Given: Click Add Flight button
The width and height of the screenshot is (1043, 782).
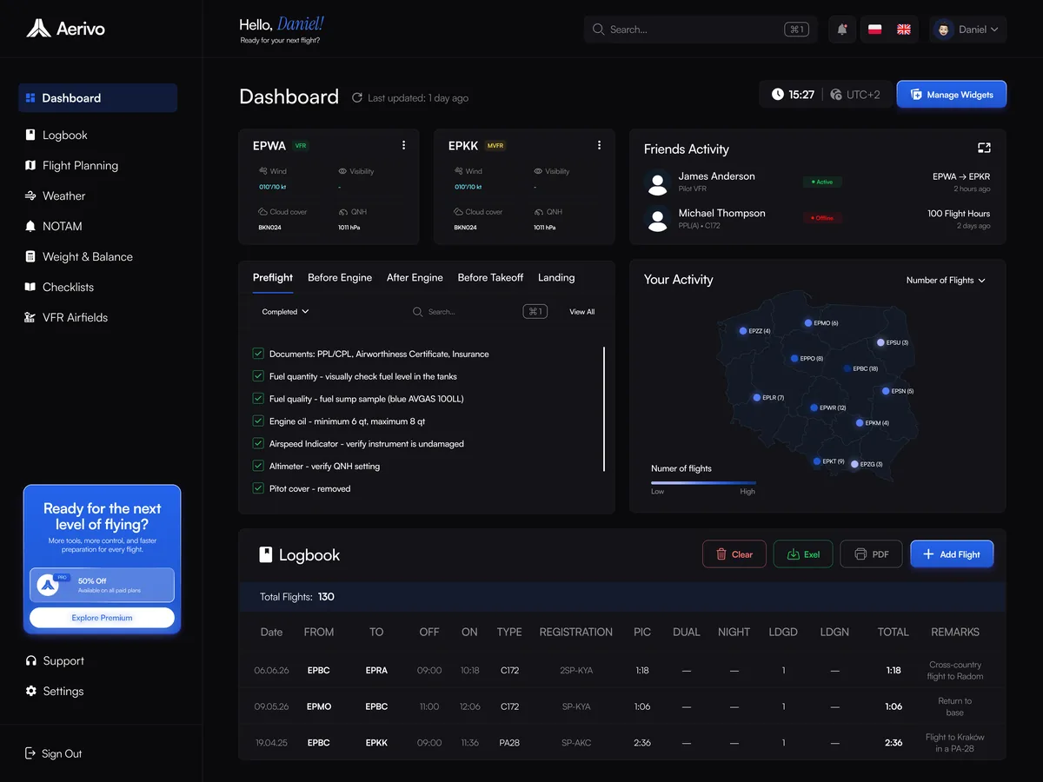Looking at the screenshot, I should point(952,554).
